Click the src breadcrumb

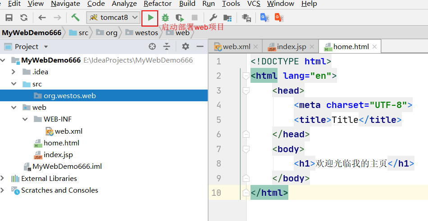click(79, 33)
